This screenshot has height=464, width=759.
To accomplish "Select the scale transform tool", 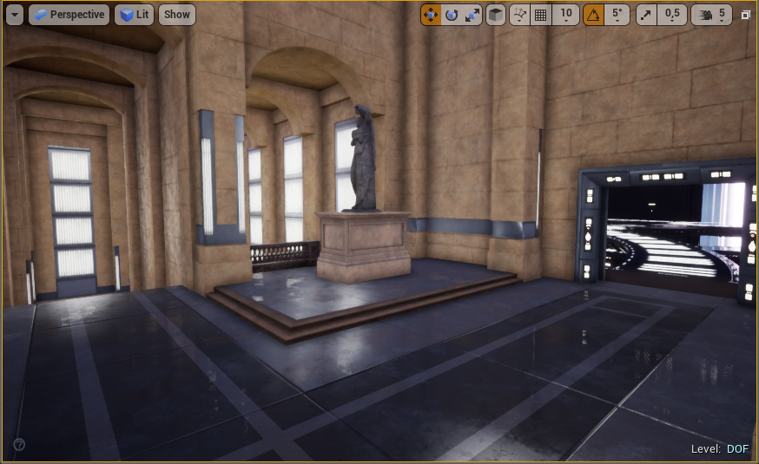I will [x=472, y=15].
